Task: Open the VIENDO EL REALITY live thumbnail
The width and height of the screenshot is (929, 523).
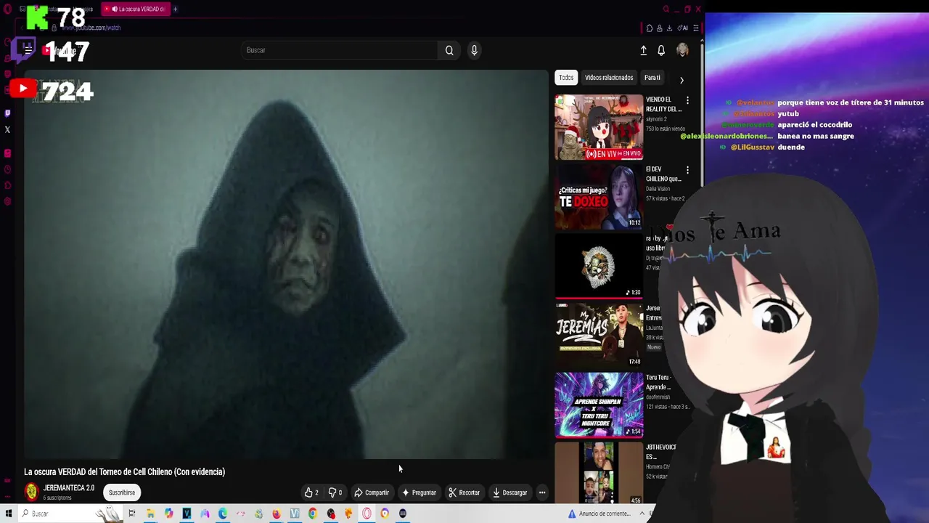Action: pos(599,127)
